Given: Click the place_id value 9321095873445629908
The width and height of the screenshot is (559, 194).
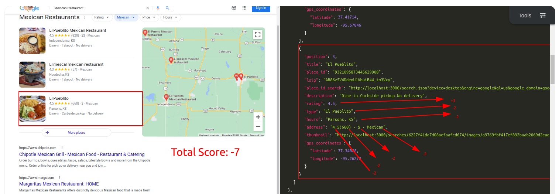Looking at the screenshot, I should (x=357, y=72).
